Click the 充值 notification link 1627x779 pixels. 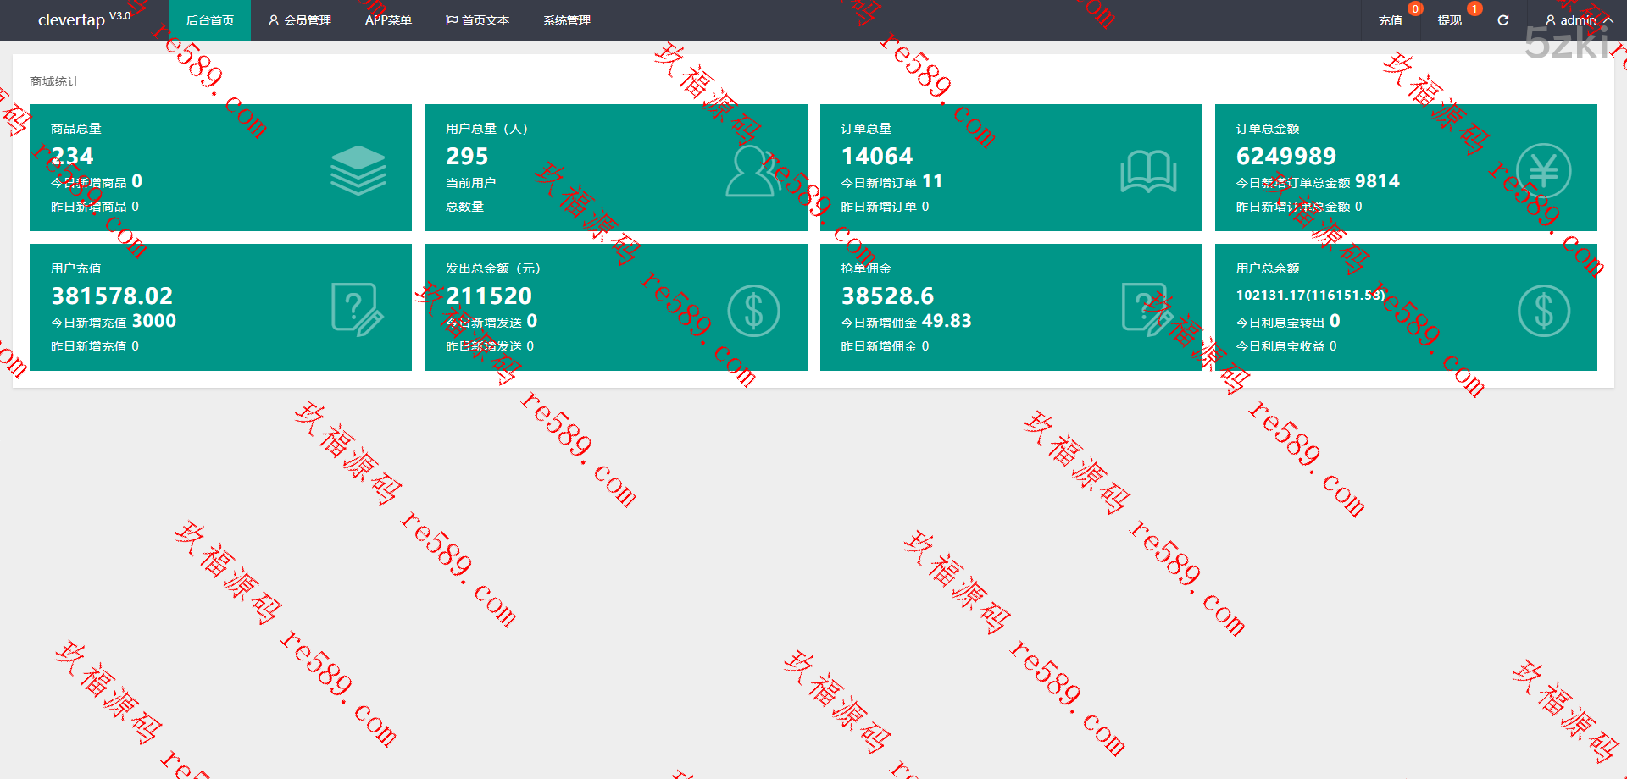(x=1390, y=20)
